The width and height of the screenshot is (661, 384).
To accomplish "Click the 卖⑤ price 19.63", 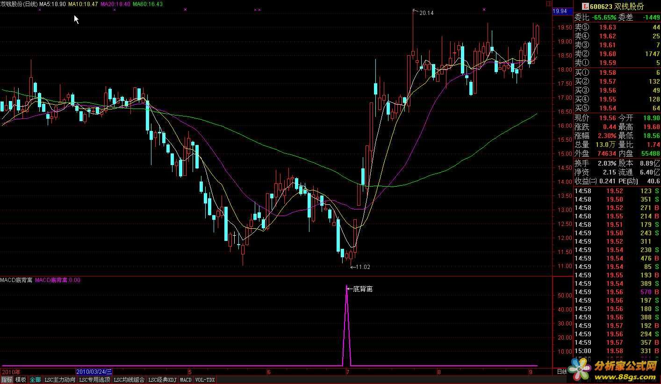I will [608, 27].
